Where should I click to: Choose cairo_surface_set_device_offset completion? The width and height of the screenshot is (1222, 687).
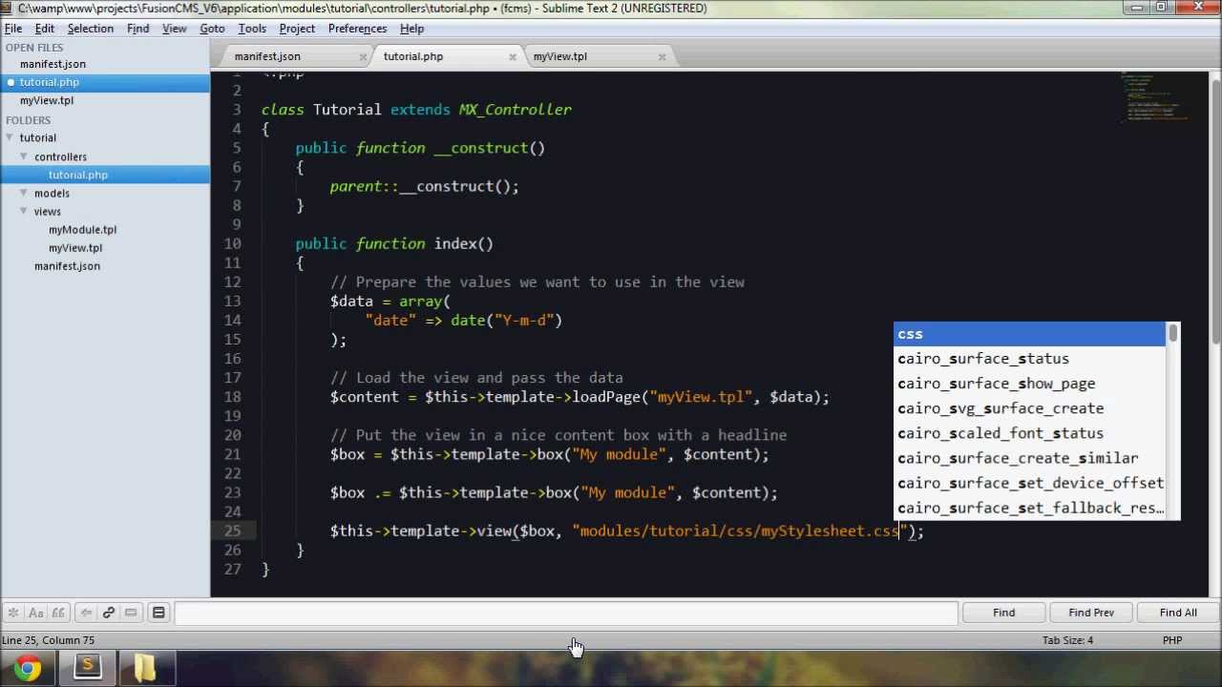point(1029,483)
